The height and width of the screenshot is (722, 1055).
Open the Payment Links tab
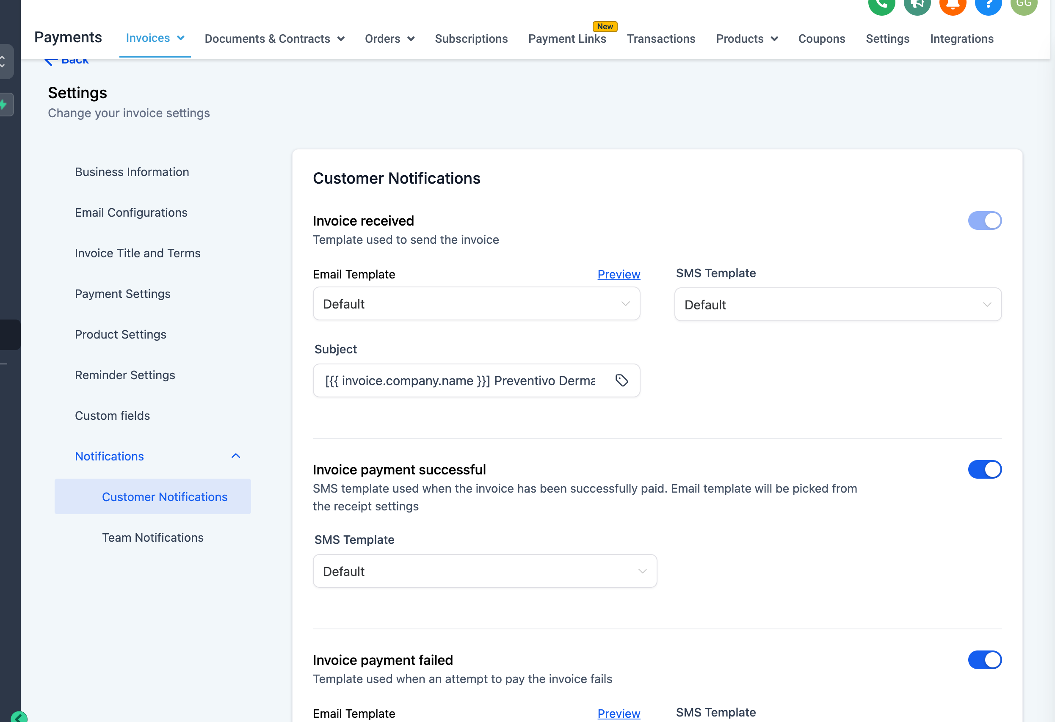pos(567,39)
